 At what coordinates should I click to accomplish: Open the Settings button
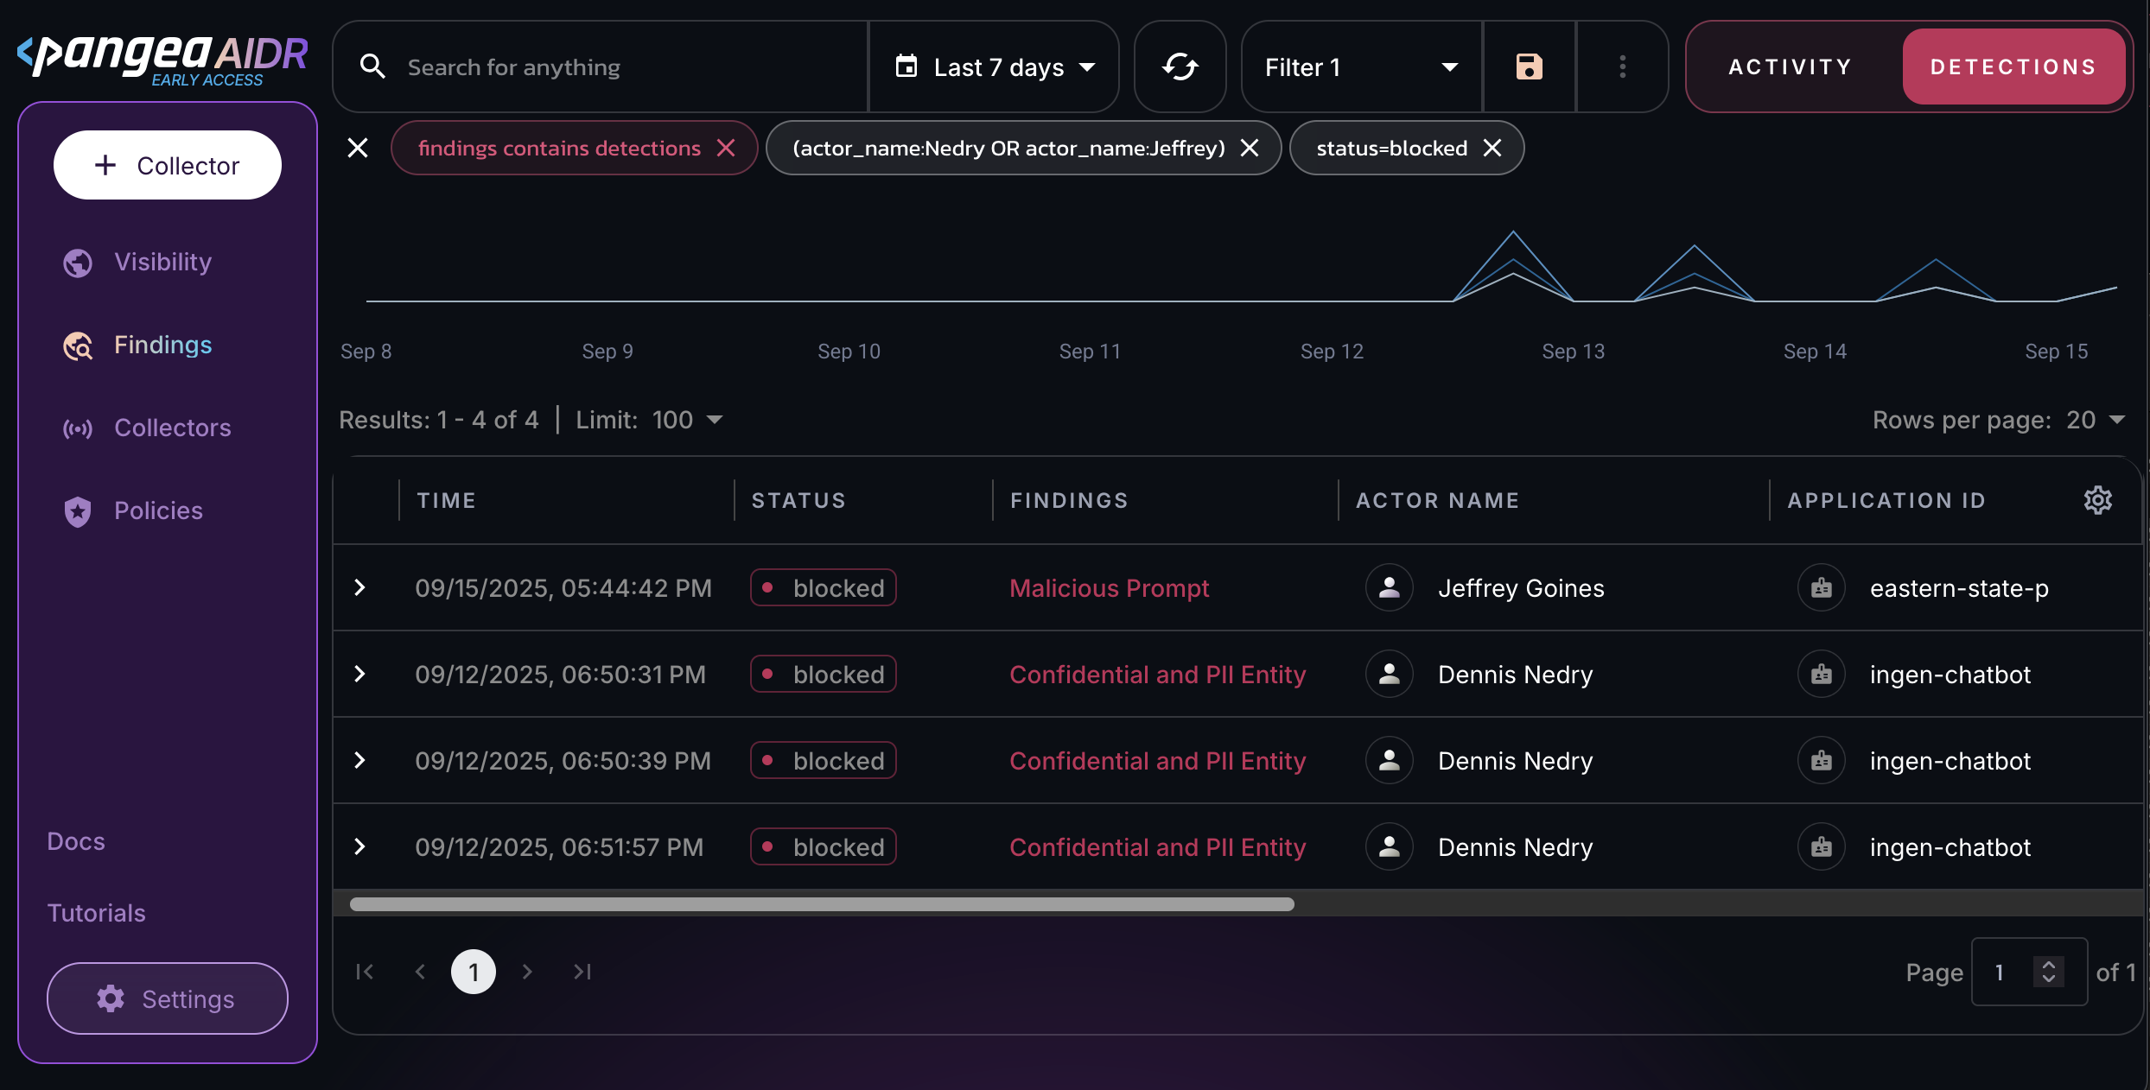pyautogui.click(x=168, y=998)
